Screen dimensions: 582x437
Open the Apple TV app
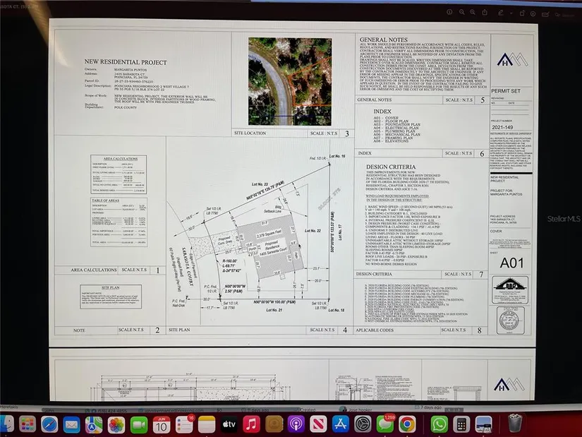229,424
